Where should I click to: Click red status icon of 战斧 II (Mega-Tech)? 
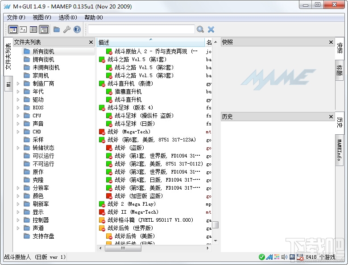tap(102, 212)
